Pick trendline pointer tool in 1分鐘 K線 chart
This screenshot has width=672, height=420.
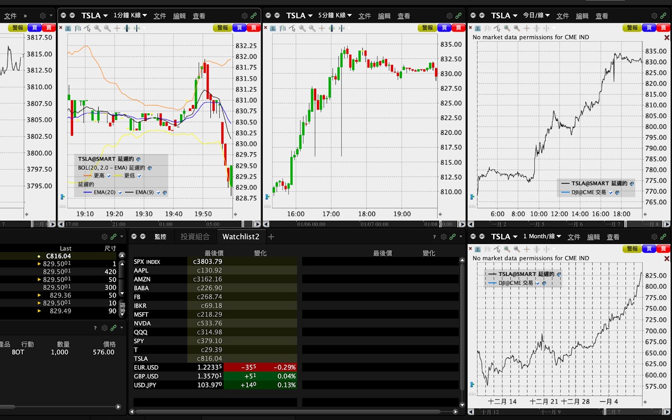87,28
